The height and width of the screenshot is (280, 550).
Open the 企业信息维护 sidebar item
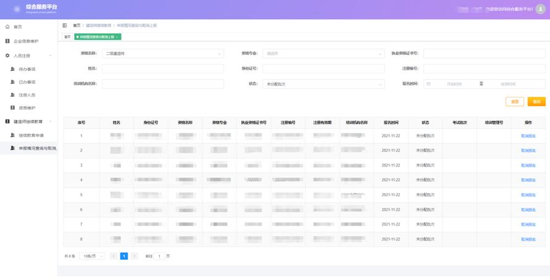coord(26,41)
